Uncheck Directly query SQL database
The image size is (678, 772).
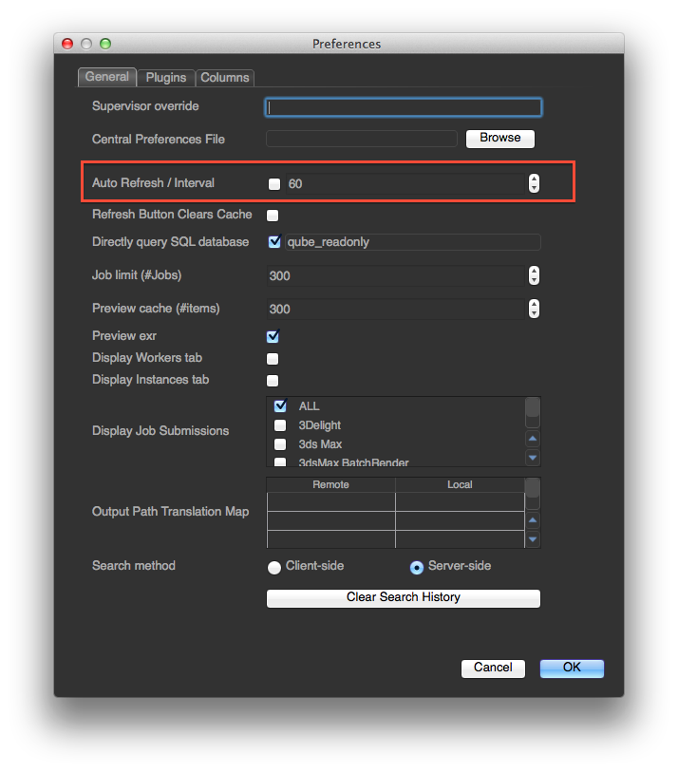274,242
